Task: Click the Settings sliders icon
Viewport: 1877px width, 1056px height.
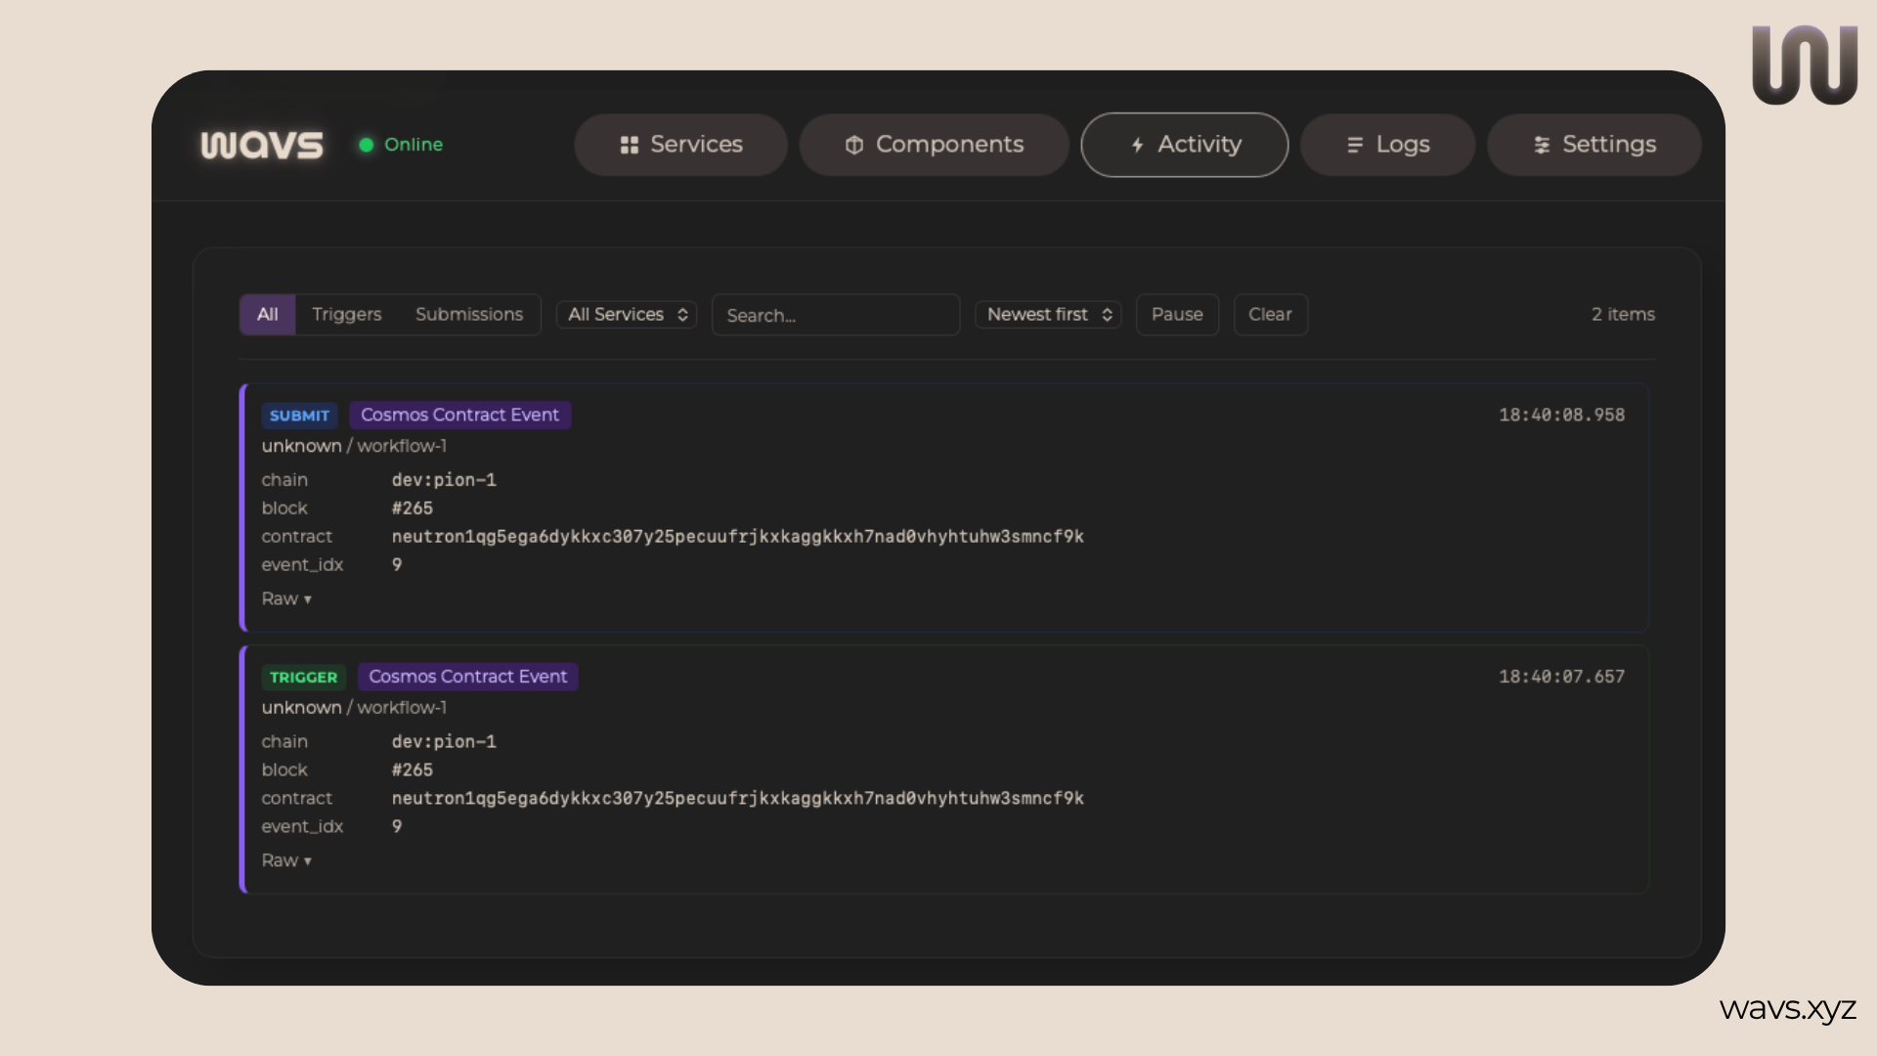Action: pos(1542,145)
